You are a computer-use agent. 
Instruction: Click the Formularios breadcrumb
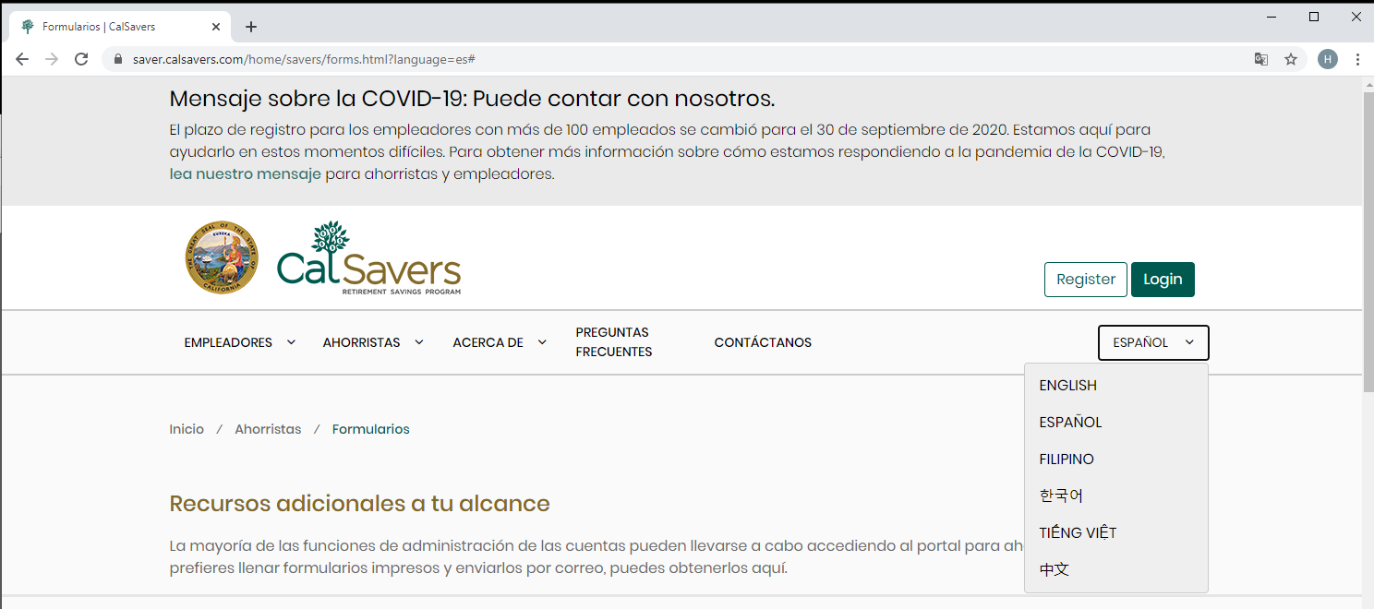371,429
